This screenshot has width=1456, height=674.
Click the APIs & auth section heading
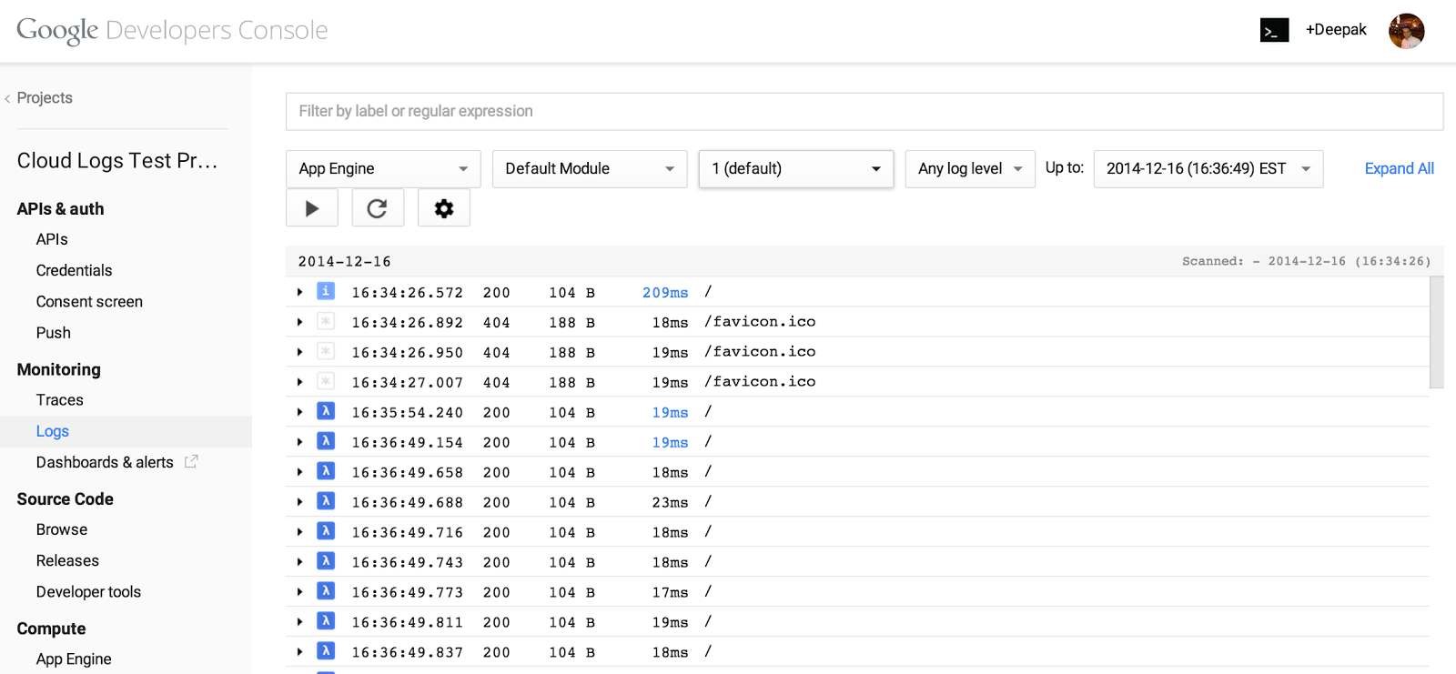(x=60, y=208)
